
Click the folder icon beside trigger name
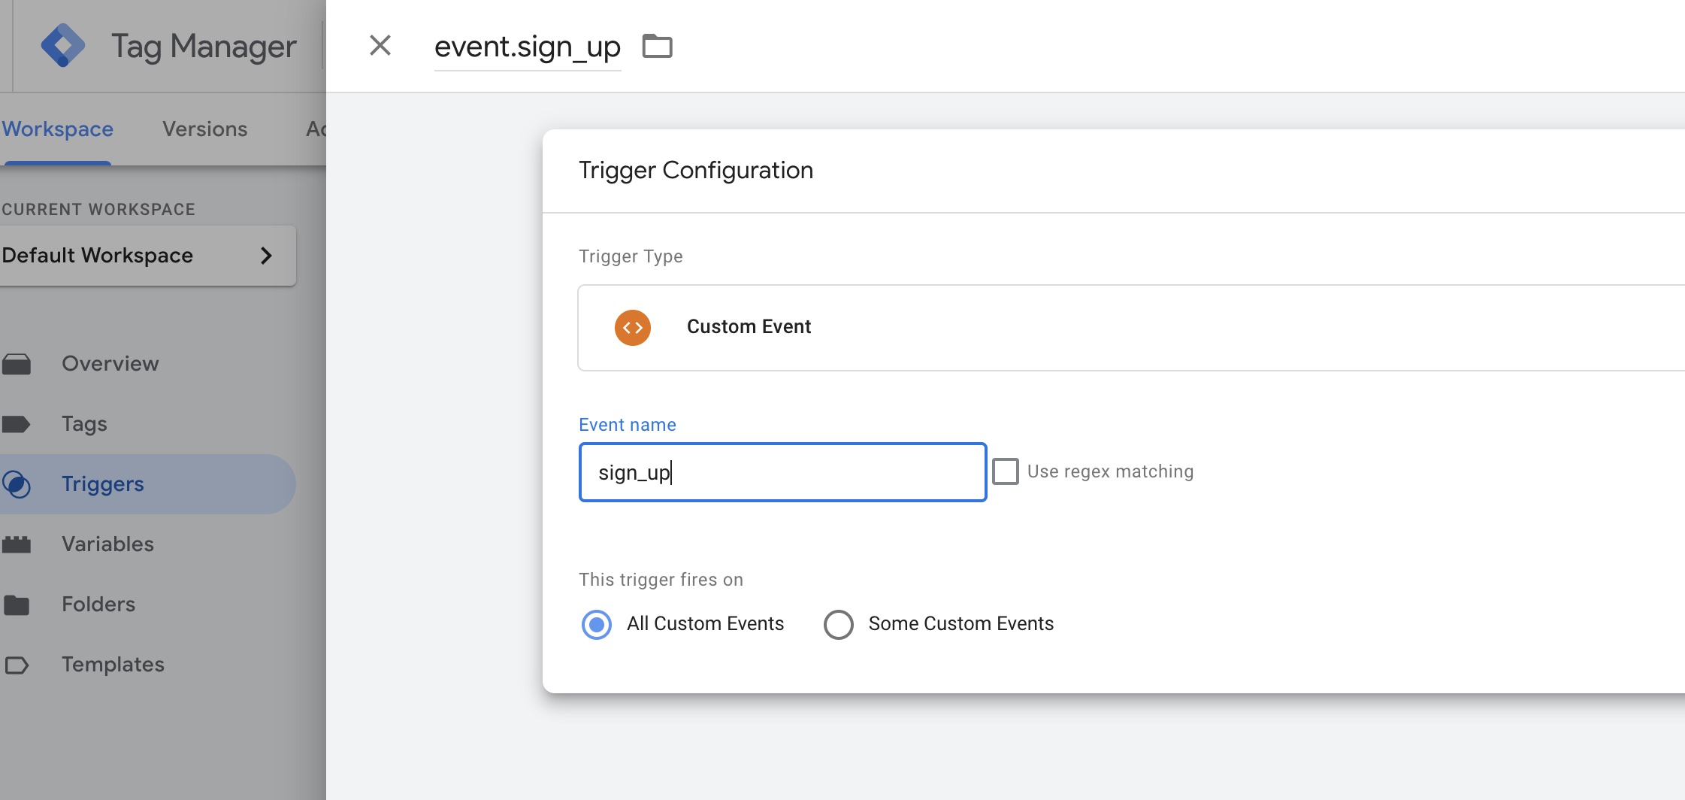pos(657,47)
